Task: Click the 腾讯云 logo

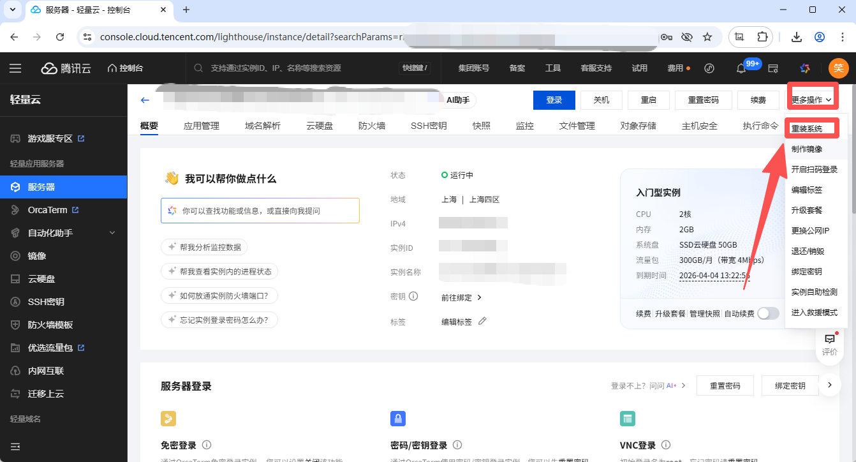Action: (x=68, y=68)
